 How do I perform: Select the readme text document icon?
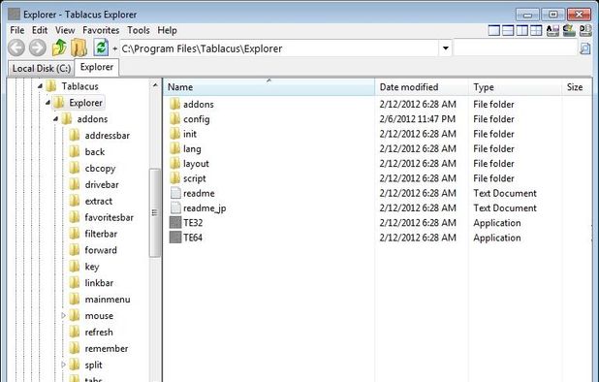point(175,193)
